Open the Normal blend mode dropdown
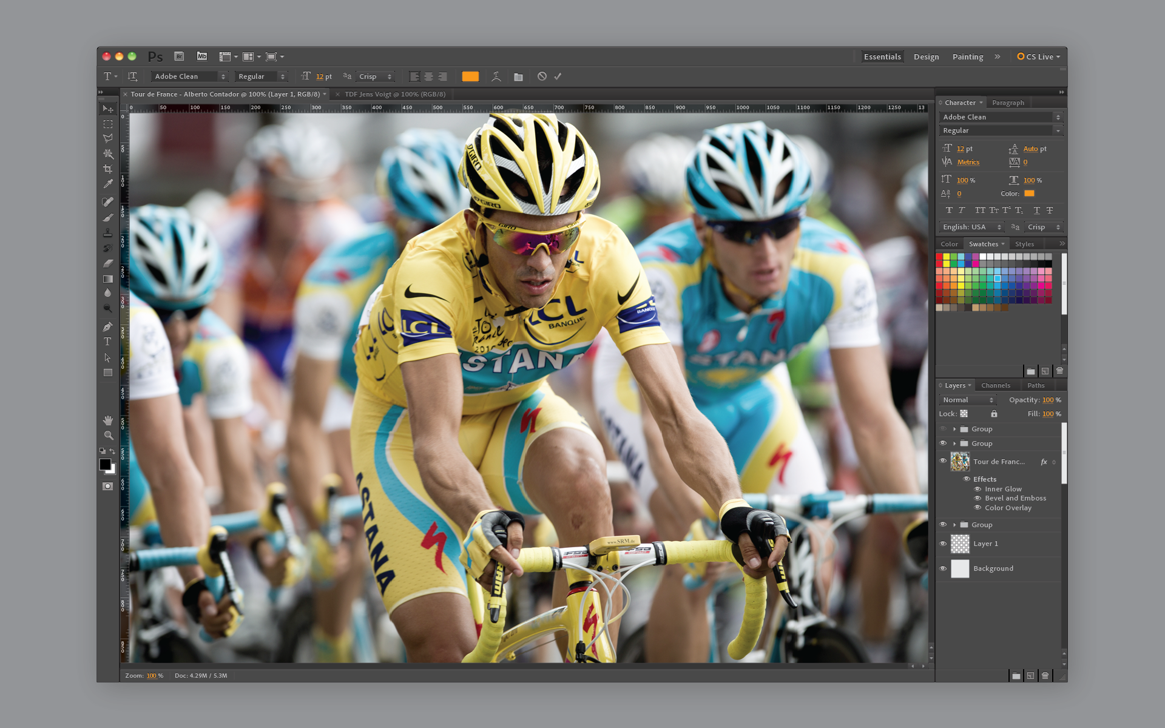The height and width of the screenshot is (728, 1165). pos(968,400)
